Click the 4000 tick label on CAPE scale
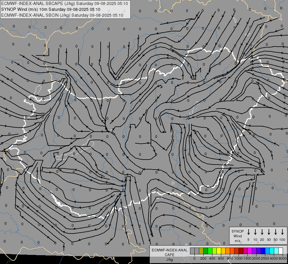The height and width of the screenshot is (264, 288). pos(274,258)
